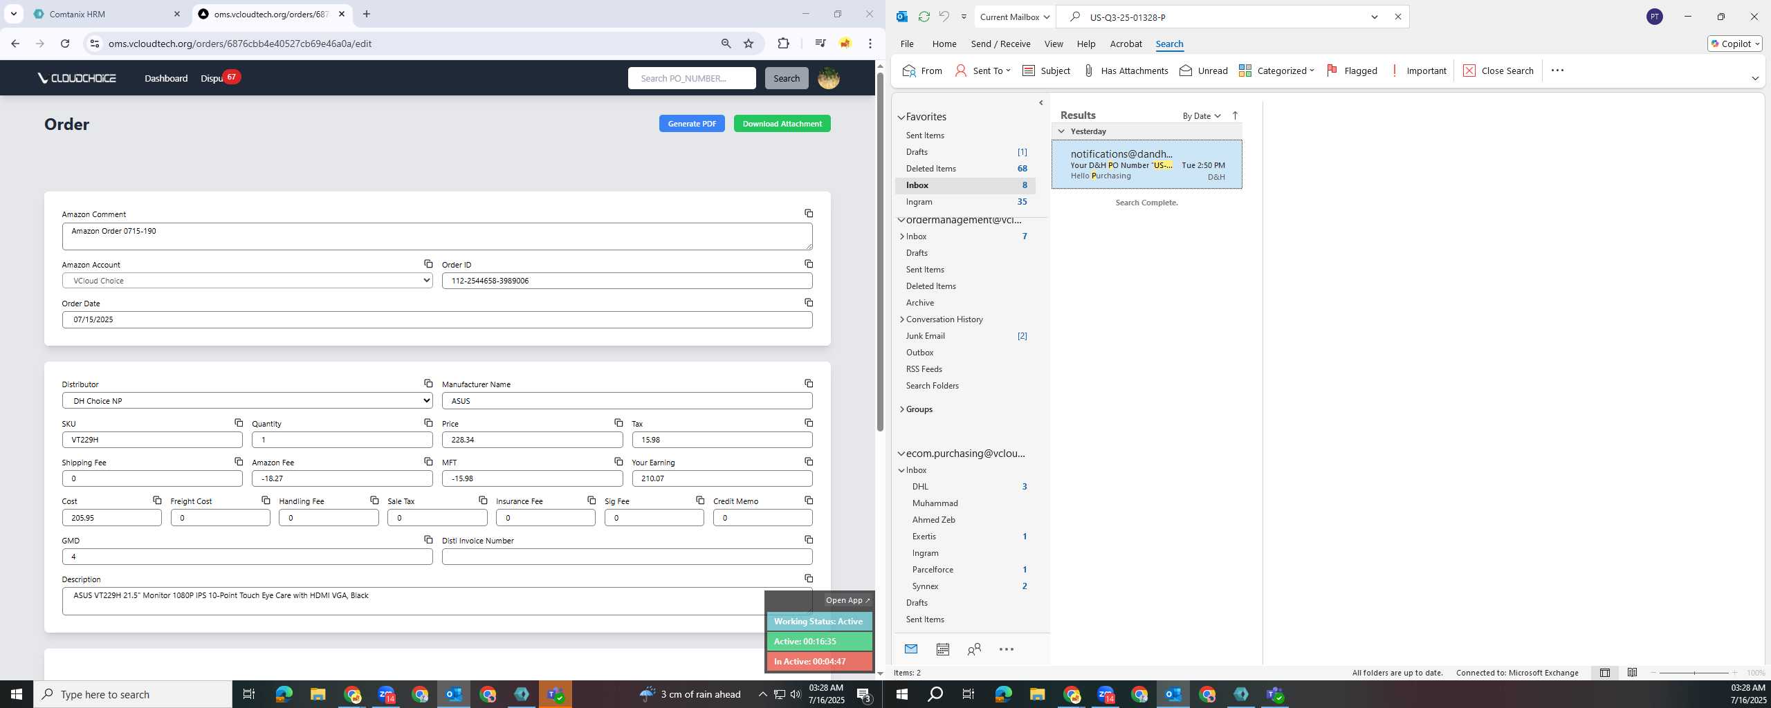1771x708 pixels.
Task: Open the user profile avatar in CloudChoice
Action: 828,78
